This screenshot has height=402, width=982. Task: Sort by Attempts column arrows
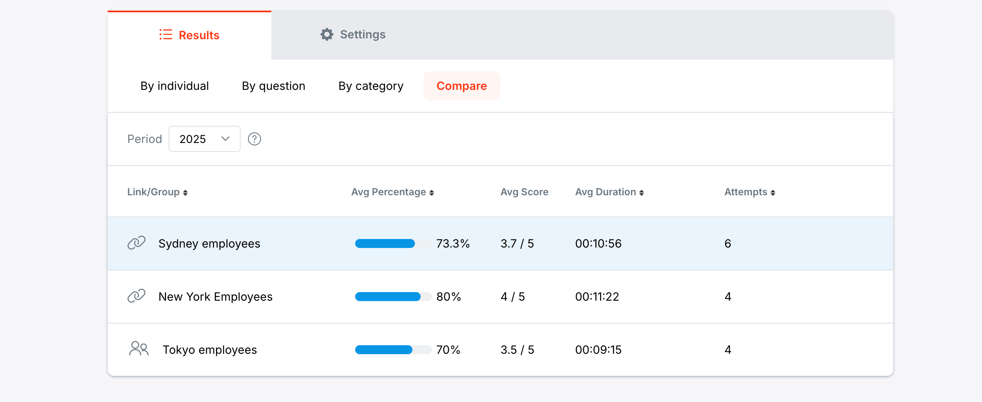(773, 193)
